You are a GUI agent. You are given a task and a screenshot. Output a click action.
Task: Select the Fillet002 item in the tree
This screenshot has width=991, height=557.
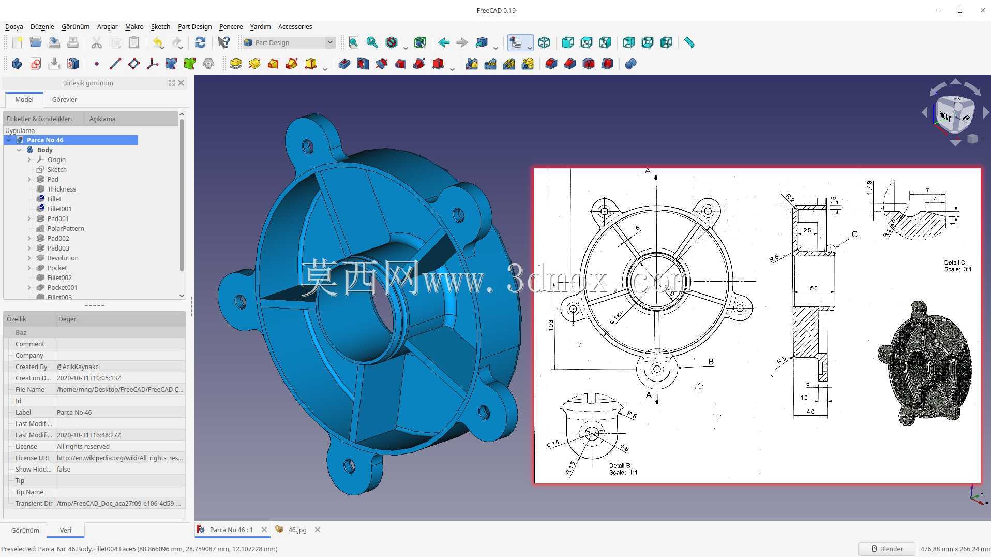(59, 277)
